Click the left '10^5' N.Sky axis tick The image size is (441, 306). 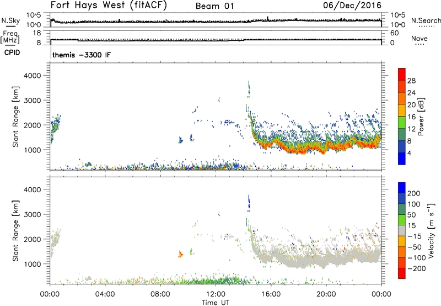[34, 15]
